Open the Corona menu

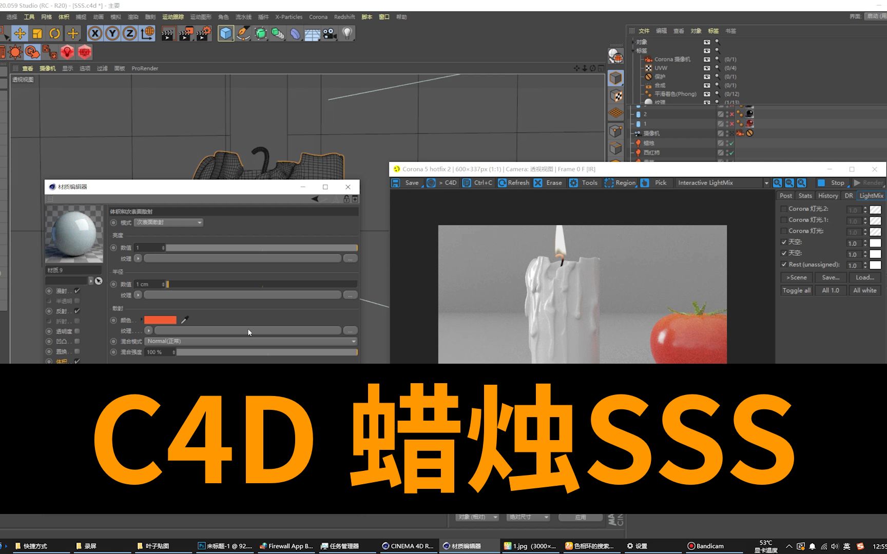click(x=318, y=17)
